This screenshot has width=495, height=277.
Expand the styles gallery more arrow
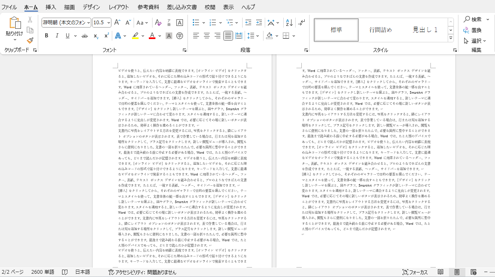point(451,38)
